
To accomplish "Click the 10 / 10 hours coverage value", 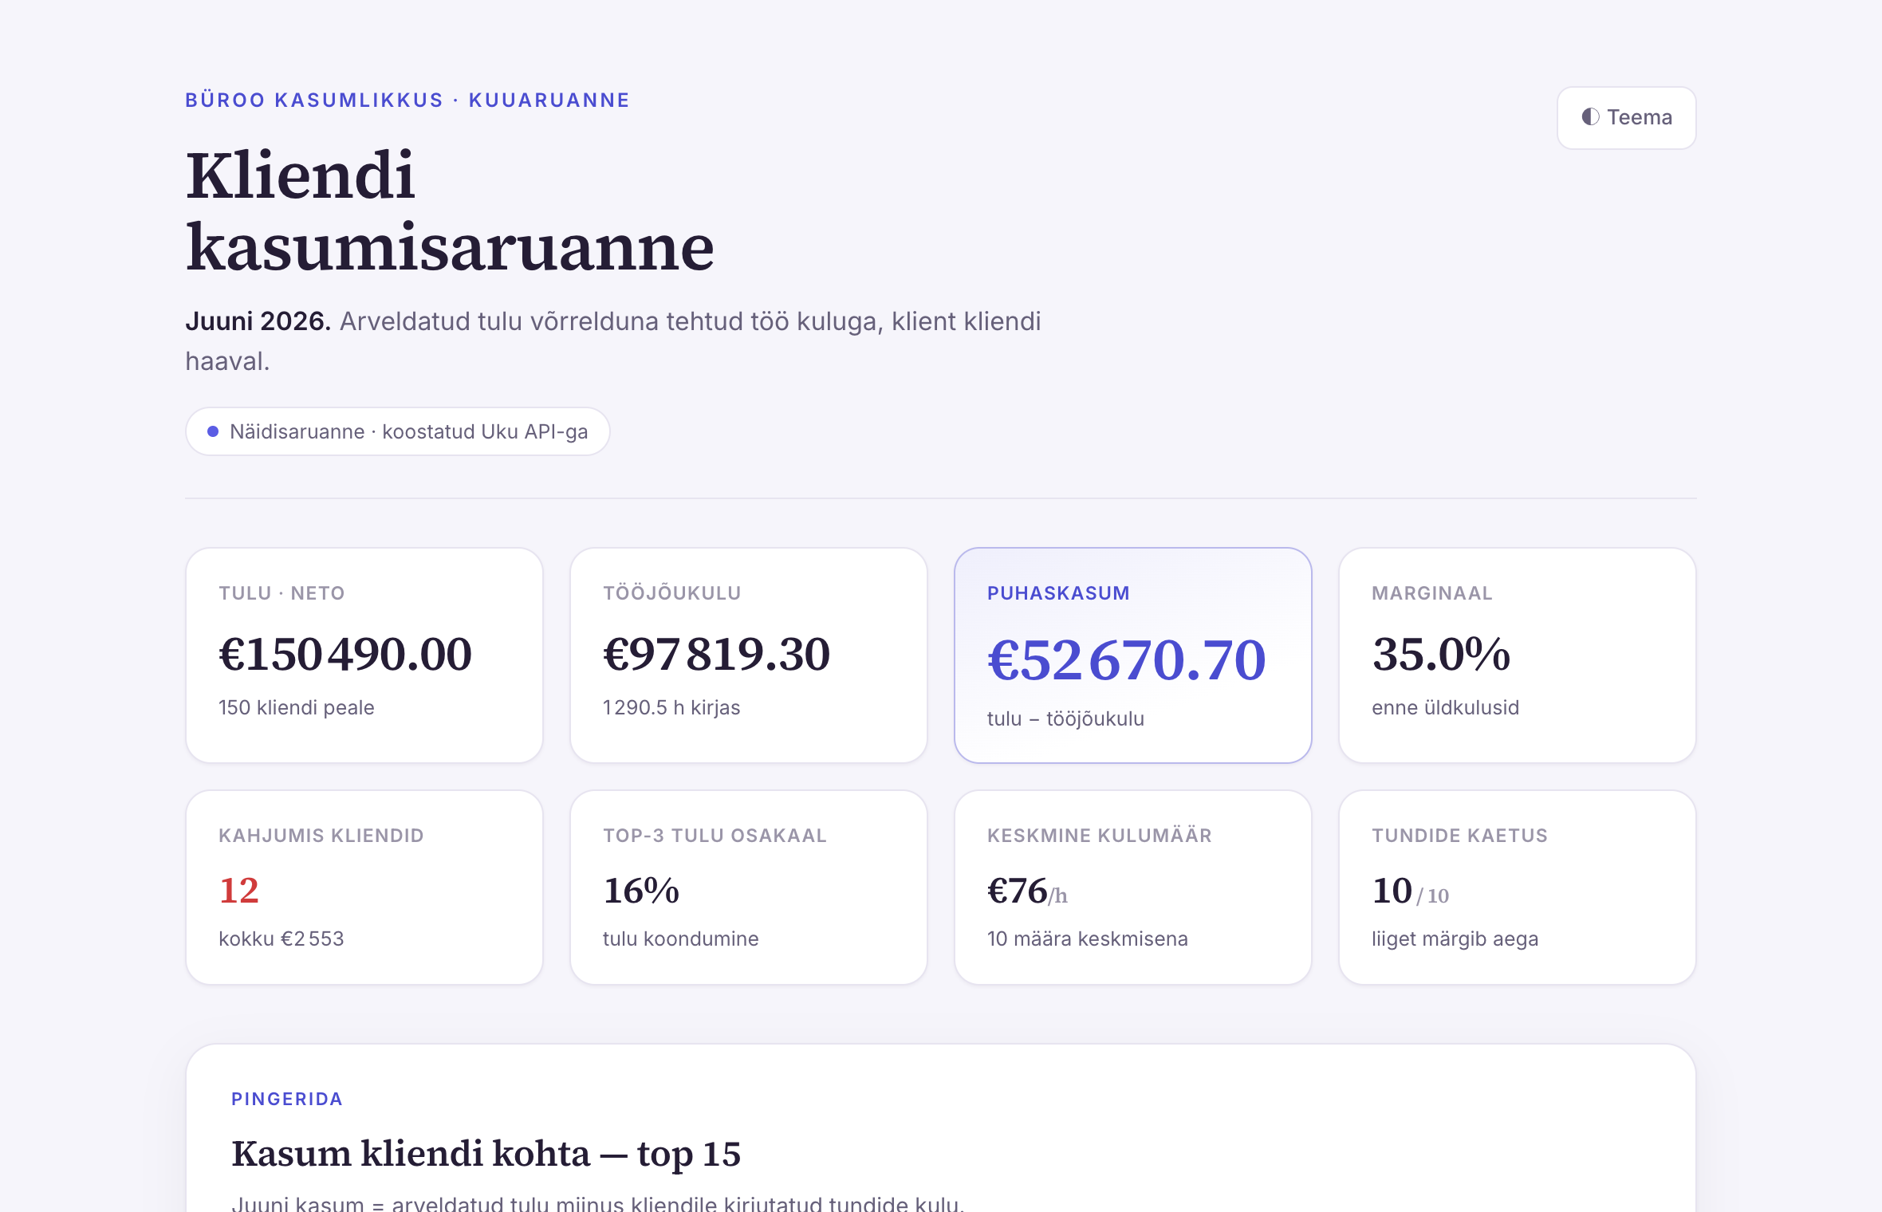I will (1410, 891).
